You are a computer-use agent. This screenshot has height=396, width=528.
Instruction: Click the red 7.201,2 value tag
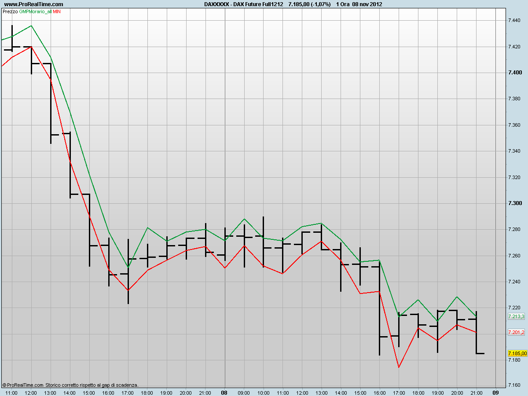[516, 332]
